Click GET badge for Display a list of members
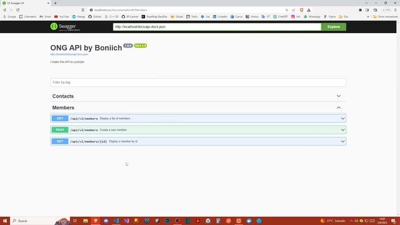The height and width of the screenshot is (225, 400). click(60, 118)
